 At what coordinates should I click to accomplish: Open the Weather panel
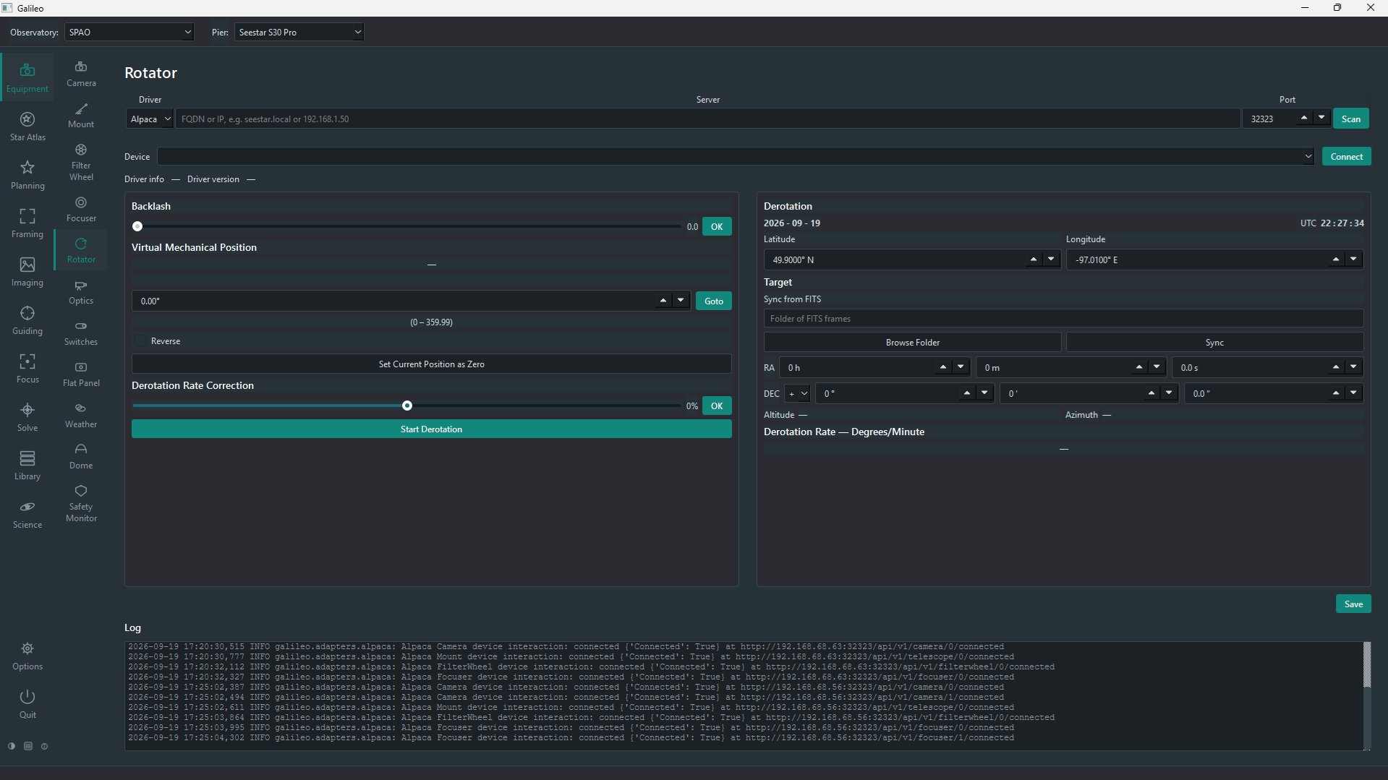(x=81, y=415)
